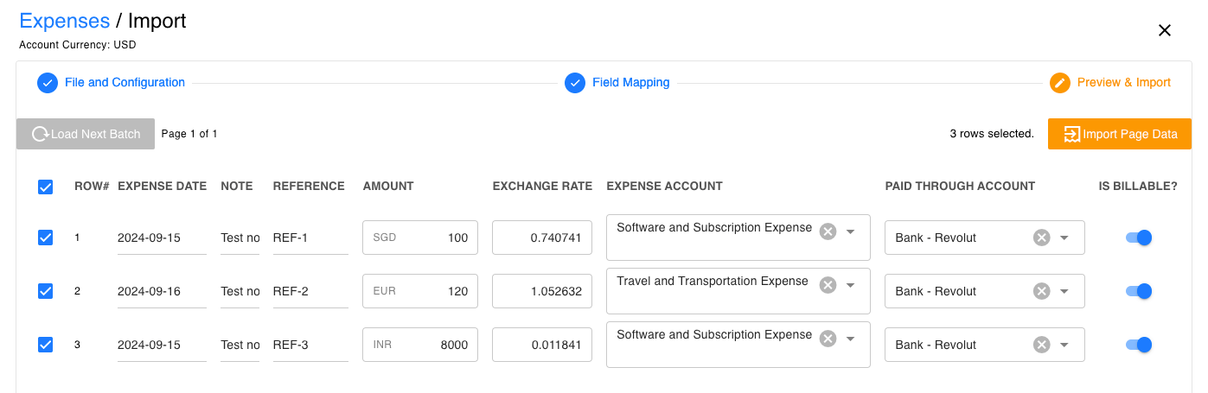This screenshot has height=393, width=1208.
Task: Click the IS BILLABLE? column header
Action: pos(1138,186)
